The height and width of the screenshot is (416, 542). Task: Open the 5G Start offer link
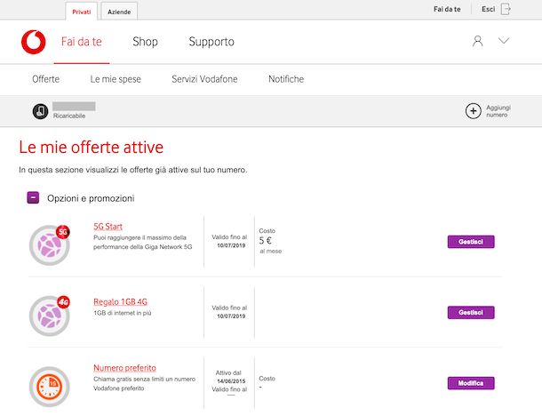108,227
